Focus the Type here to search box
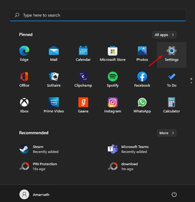 point(98,15)
